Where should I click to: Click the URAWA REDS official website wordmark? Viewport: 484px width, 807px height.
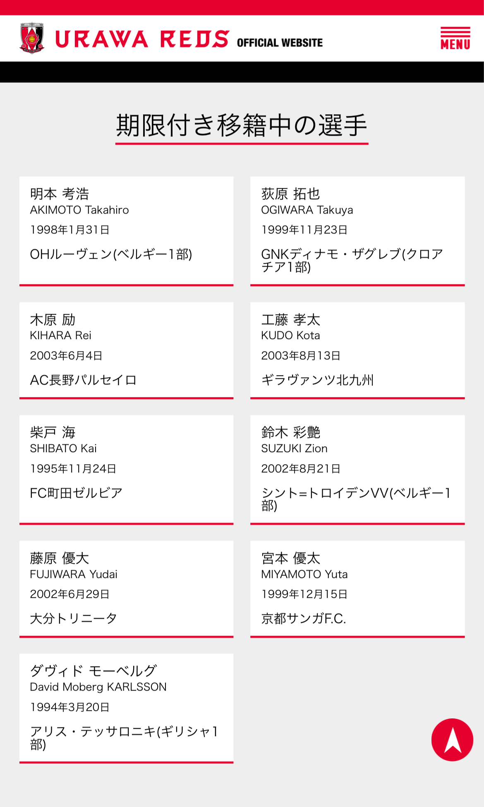pyautogui.click(x=189, y=40)
